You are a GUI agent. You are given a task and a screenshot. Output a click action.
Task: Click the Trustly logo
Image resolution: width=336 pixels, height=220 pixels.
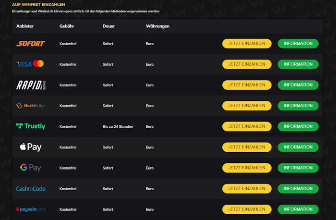(31, 126)
